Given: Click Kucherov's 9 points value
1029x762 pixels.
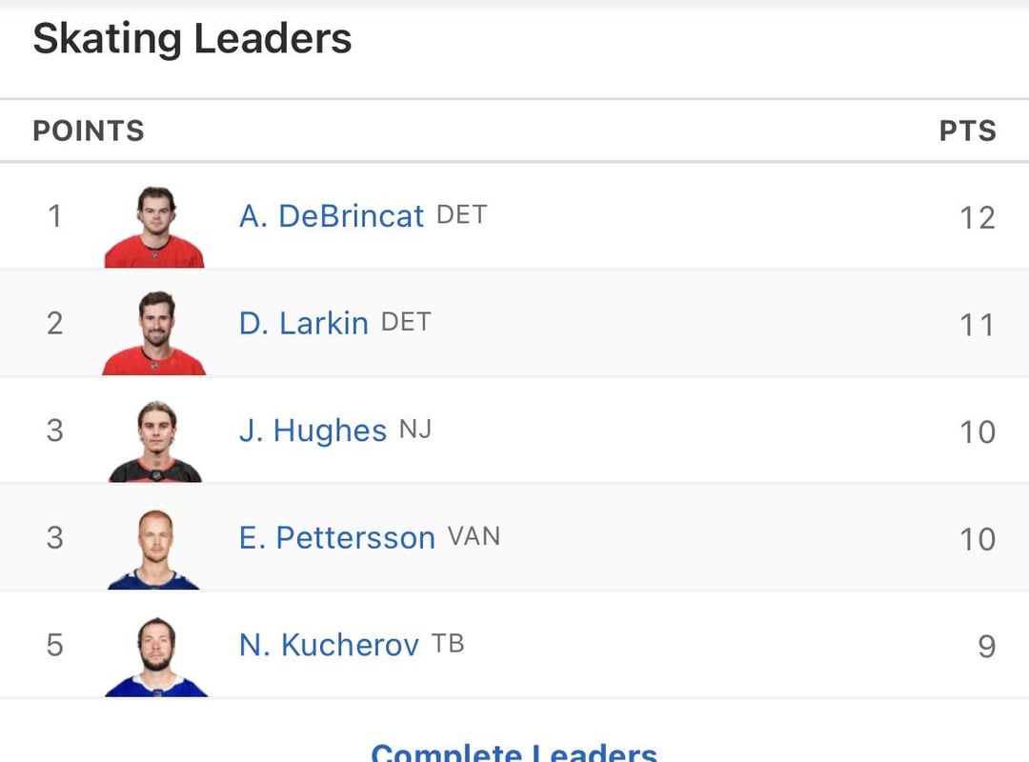Looking at the screenshot, I should 986,647.
